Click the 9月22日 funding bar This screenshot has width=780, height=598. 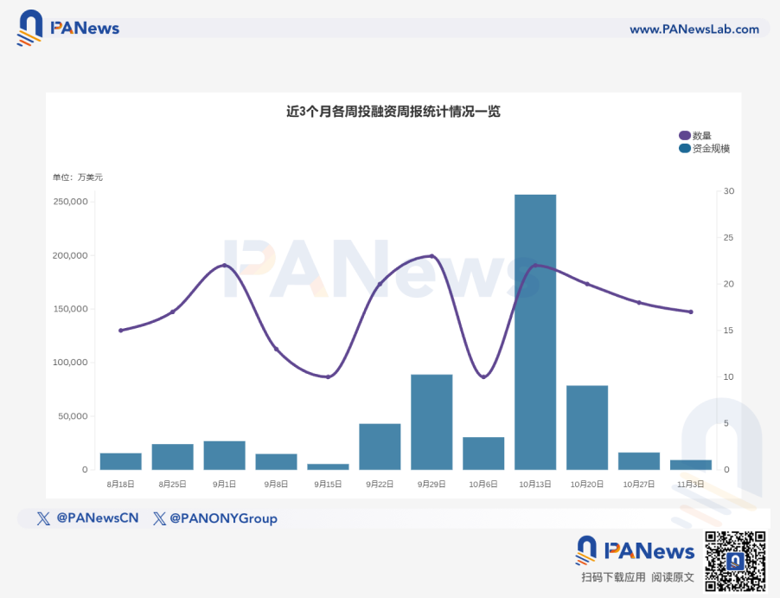tap(380, 447)
